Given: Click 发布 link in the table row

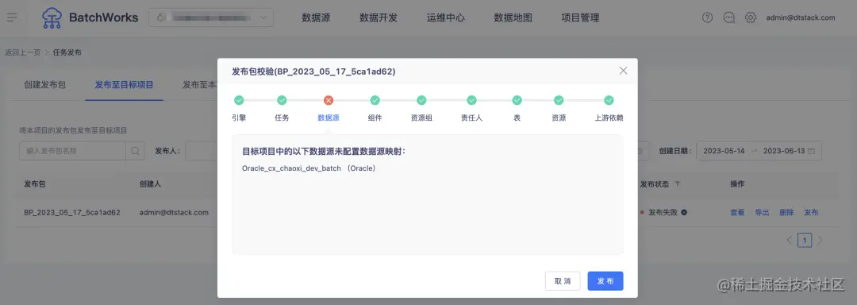Looking at the screenshot, I should (x=811, y=213).
